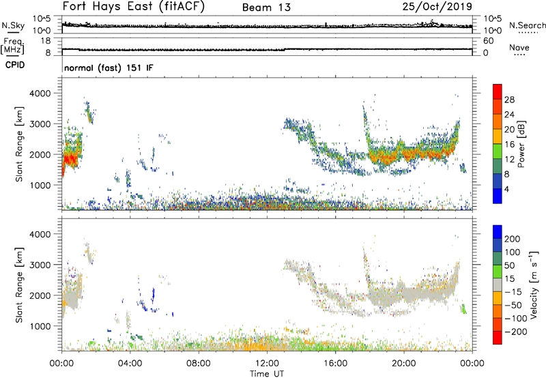Image resolution: width=546 pixels, height=378 pixels.
Task: Click the frequency trace in the Freq. panel
Action: tap(267, 50)
